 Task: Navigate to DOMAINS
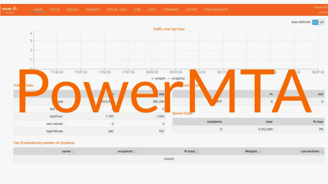93,10
